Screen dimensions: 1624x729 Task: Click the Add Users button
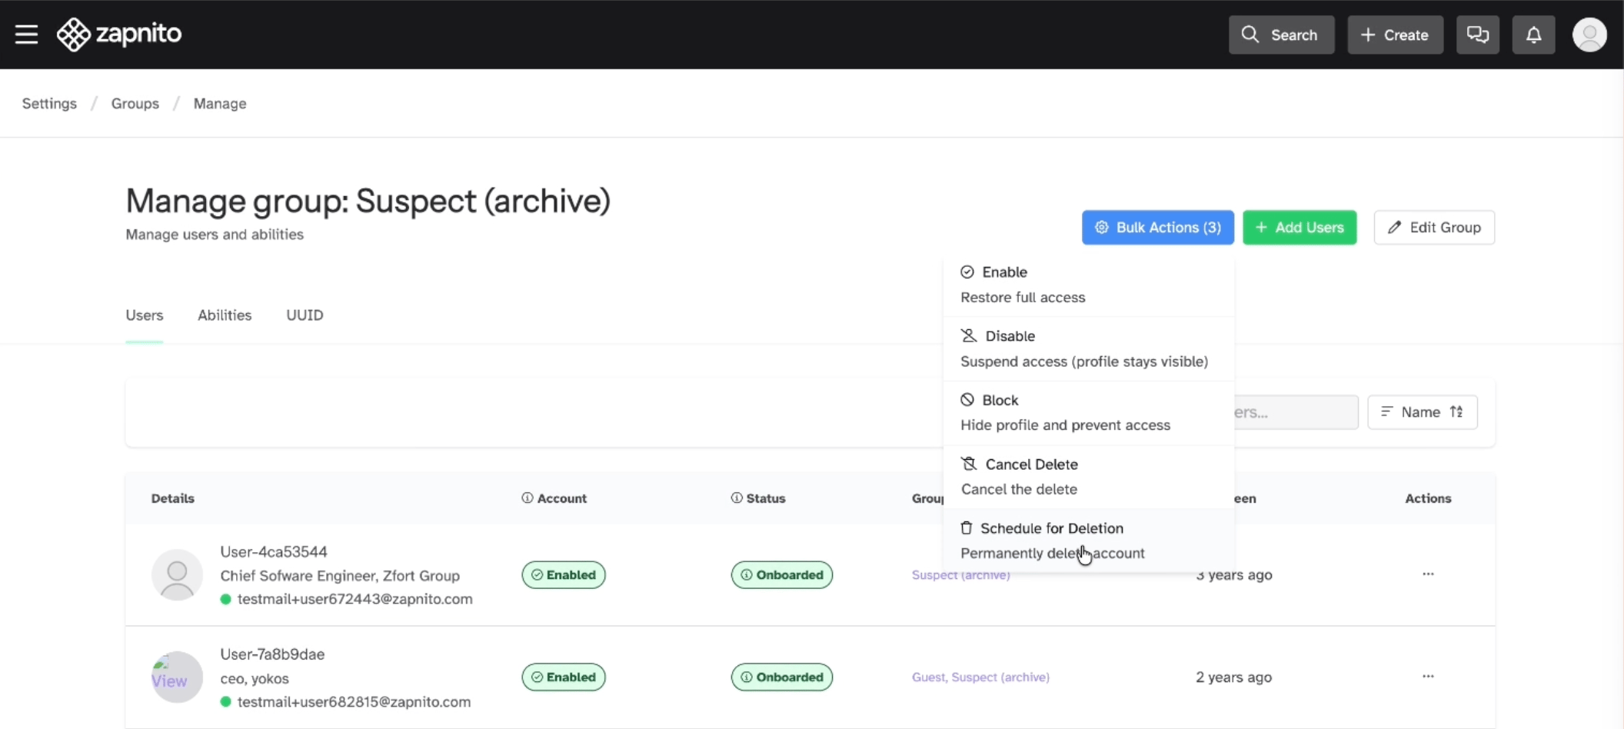[1300, 228]
